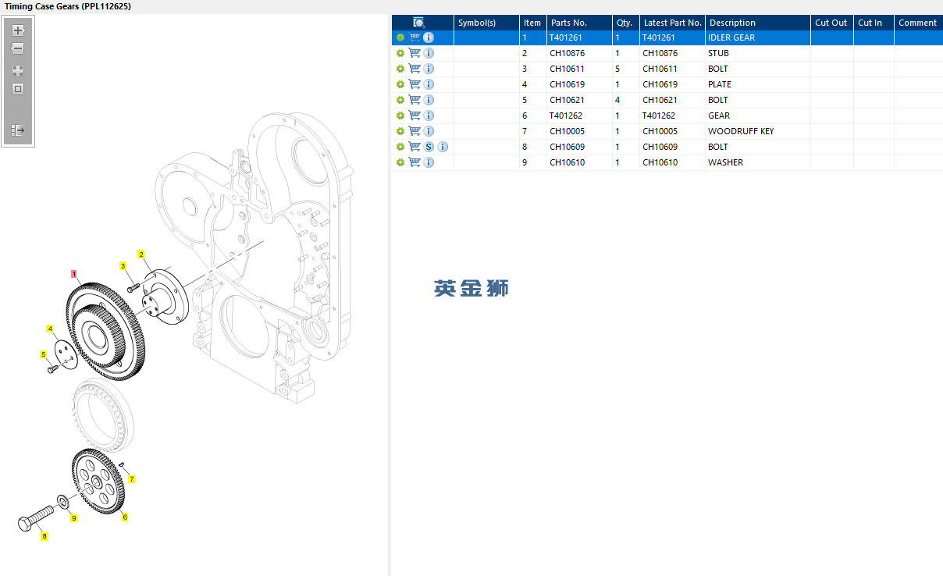The image size is (943, 576).
Task: Show info for BOLT CH10611
Action: 429,69
